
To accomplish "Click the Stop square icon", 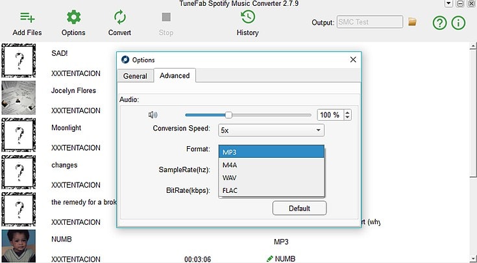I will [x=166, y=17].
